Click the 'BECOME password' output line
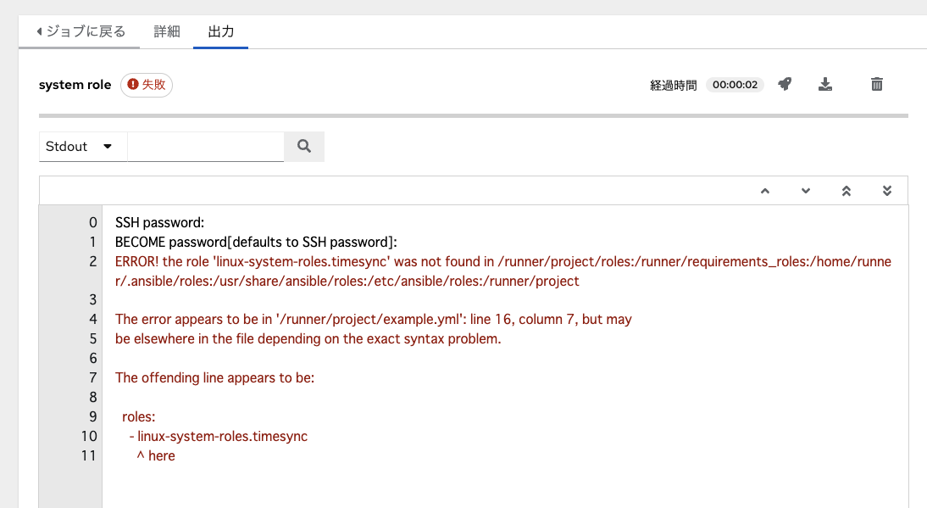Viewport: 927px width, 508px height. 256,242
